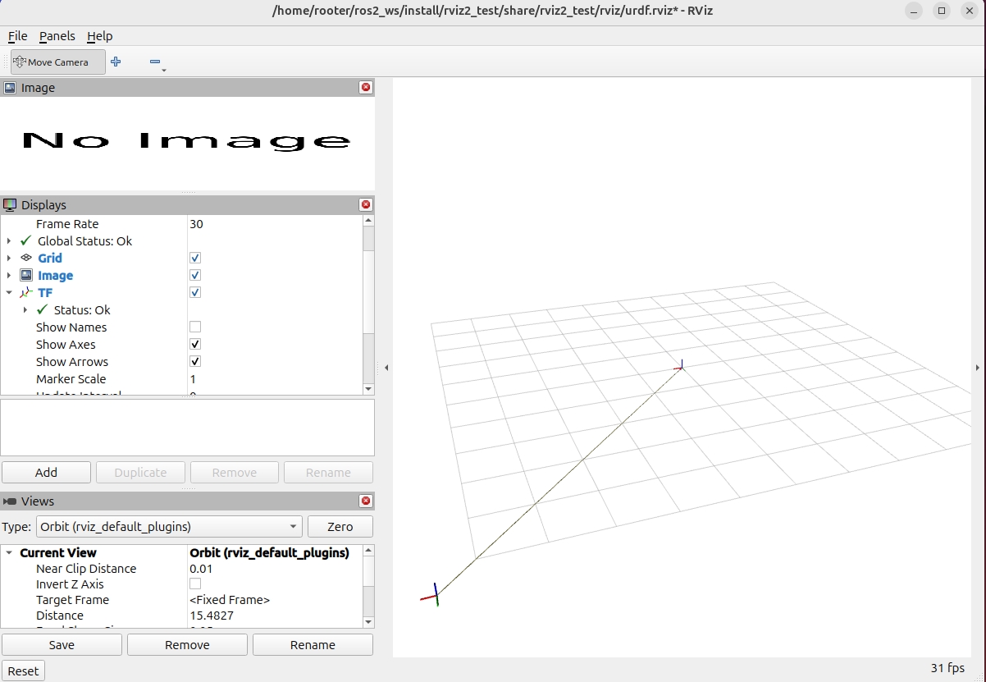Disable the Grid display checkbox
This screenshot has width=986, height=682.
click(195, 259)
